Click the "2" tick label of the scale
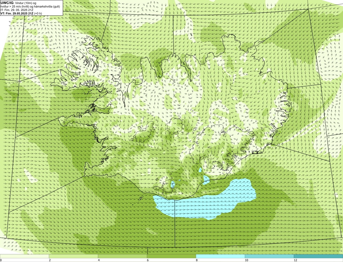This screenshot has height=262, width=343. pos(50,260)
